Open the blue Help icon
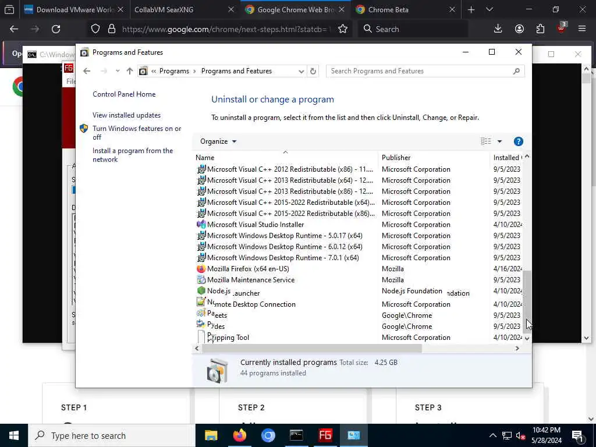The height and width of the screenshot is (447, 596). pos(518,141)
